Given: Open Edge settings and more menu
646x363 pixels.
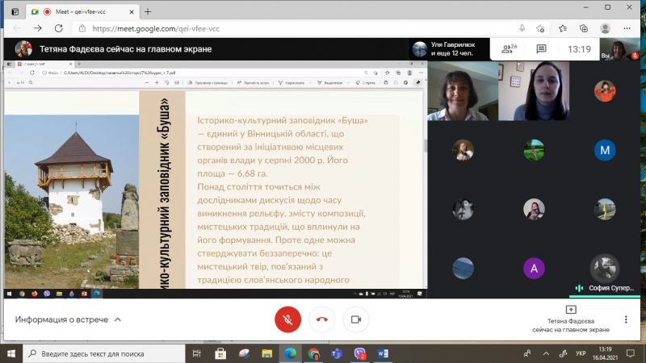Looking at the screenshot, I should [x=627, y=28].
